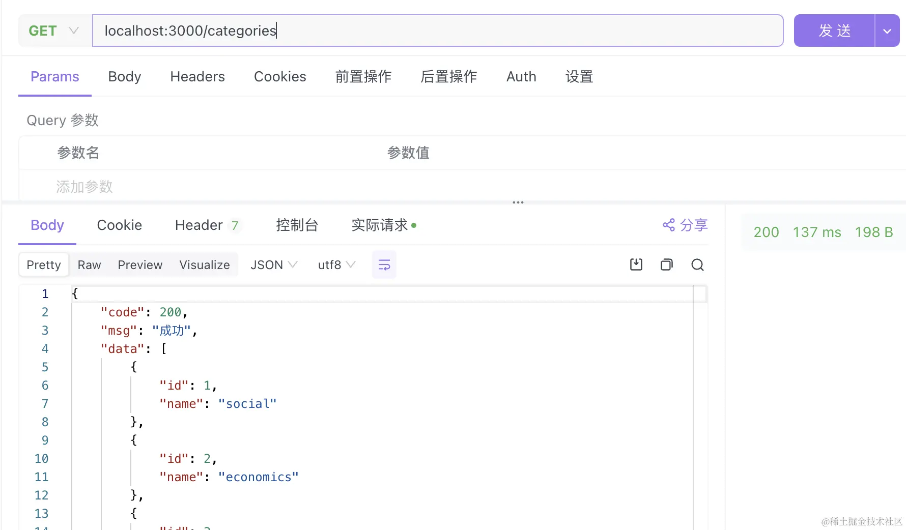Open the send button dropdown arrow
Viewport: 906px width, 530px height.
[x=887, y=31]
